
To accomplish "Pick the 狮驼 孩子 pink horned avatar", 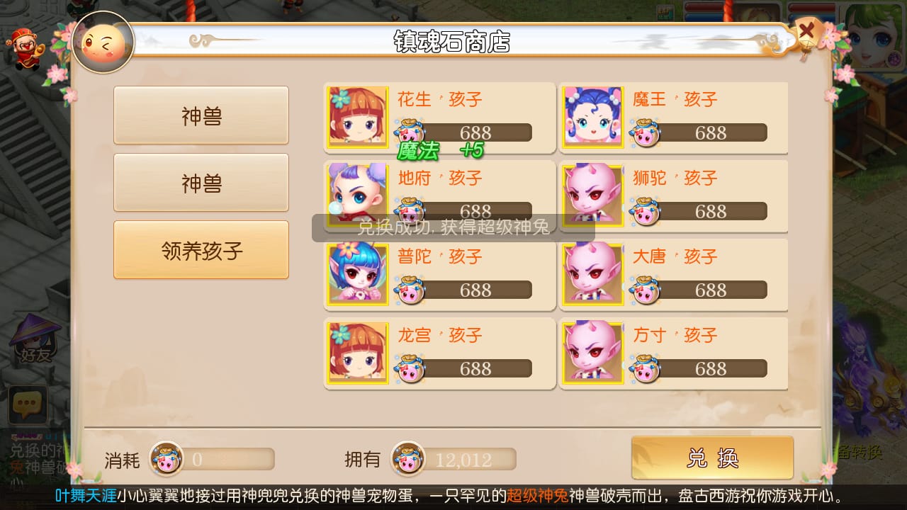I will tap(593, 196).
